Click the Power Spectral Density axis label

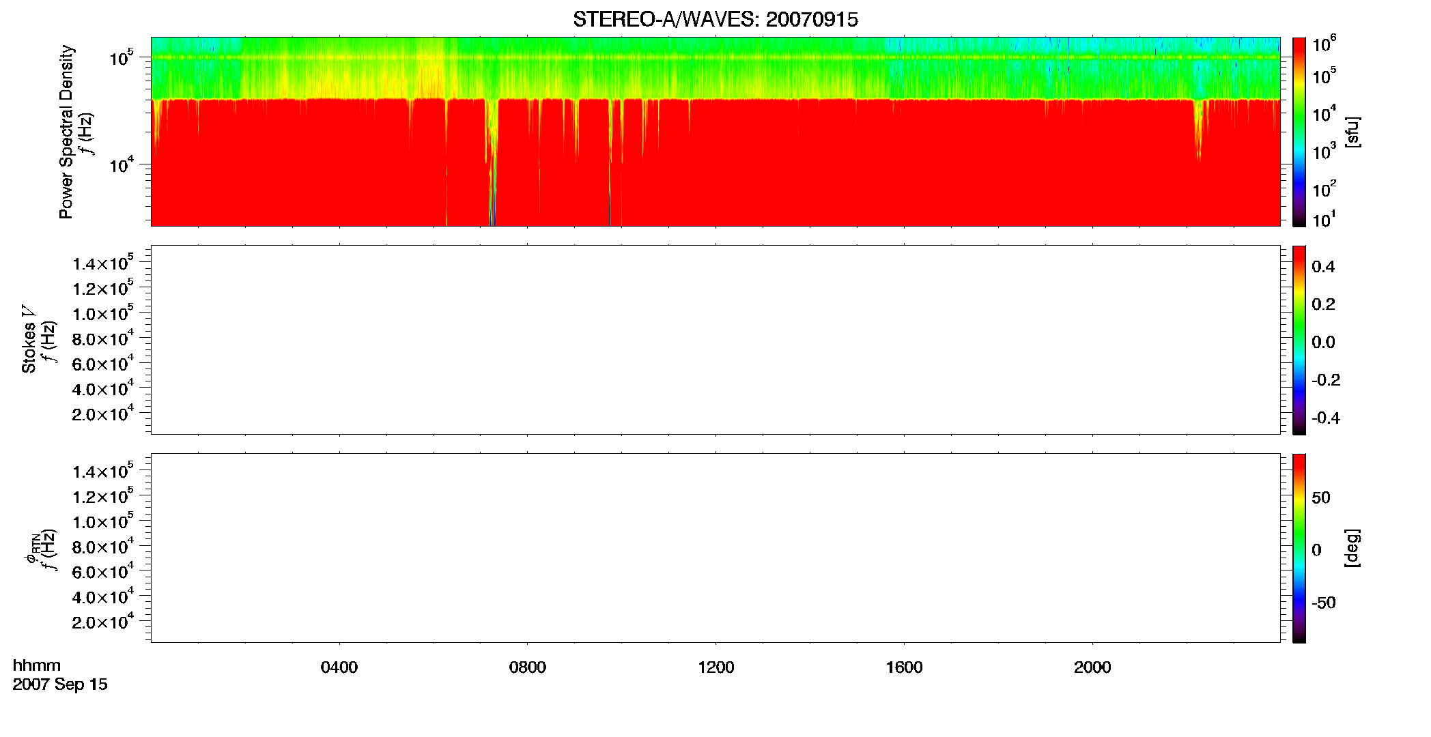pos(66,132)
